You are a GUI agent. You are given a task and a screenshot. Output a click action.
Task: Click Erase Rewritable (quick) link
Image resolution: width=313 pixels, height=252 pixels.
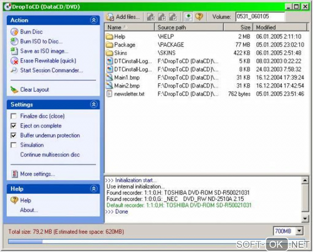click(48, 61)
